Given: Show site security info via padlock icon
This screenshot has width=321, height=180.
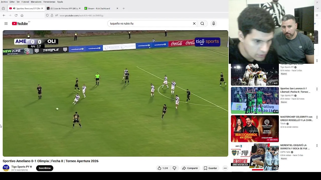Looking at the screenshot, I should [52, 15].
